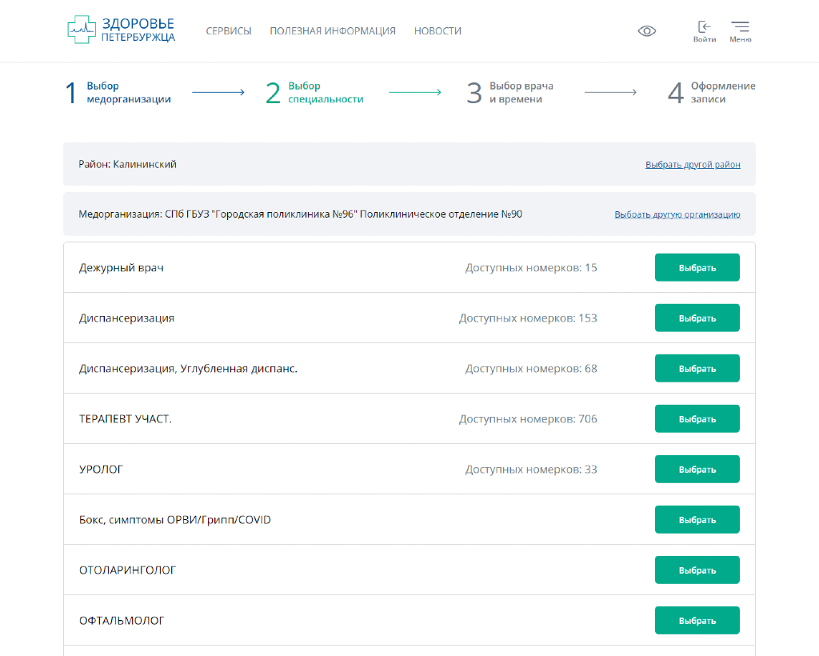Viewport: 819px width, 656px height.
Task: Click Доступных номерков: 706 text
Action: pos(528,419)
